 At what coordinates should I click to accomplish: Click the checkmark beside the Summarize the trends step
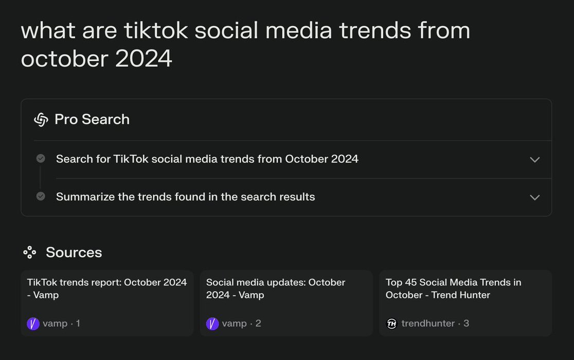41,196
